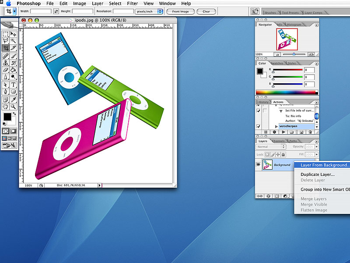Switch to the Channels tab
350x263 pixels.
tap(278, 141)
